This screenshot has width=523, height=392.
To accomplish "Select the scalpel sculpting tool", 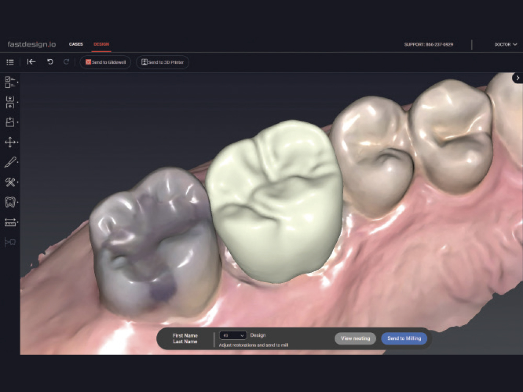I will pos(10,162).
